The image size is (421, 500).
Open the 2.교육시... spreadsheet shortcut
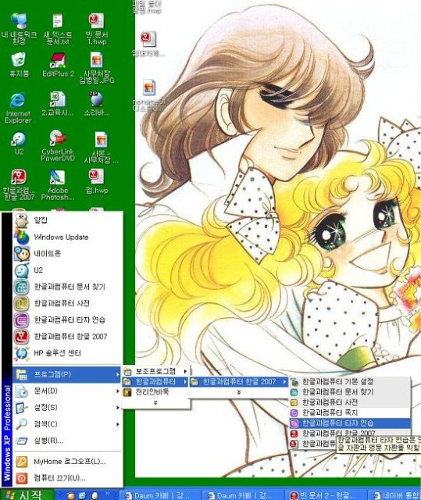point(58,104)
